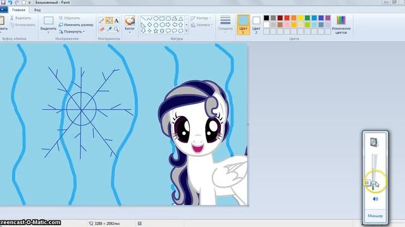Choose the oval shape
The width and height of the screenshot is (405, 227).
click(x=156, y=18)
